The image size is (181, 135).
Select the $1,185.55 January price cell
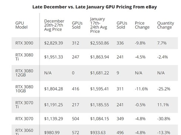pos(99,105)
